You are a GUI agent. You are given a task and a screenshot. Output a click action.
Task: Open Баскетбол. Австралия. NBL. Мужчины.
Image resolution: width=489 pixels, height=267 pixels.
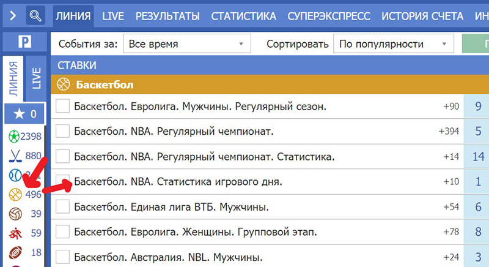169,257
